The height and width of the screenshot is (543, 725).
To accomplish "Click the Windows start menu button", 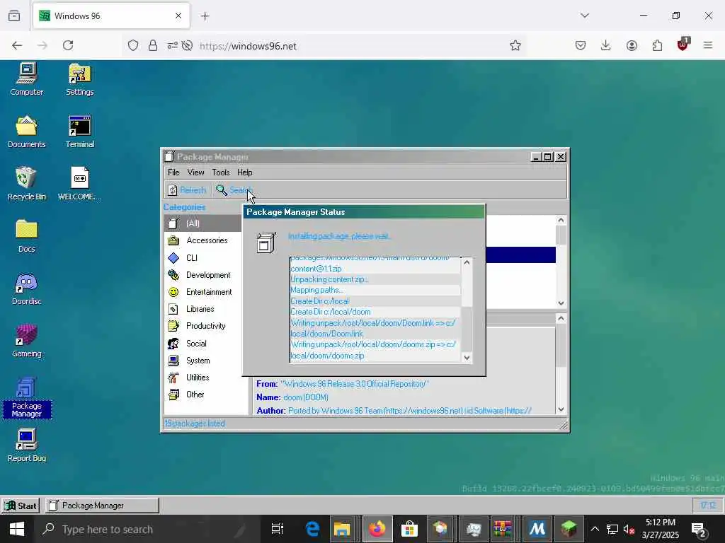I will pyautogui.click(x=17, y=529).
